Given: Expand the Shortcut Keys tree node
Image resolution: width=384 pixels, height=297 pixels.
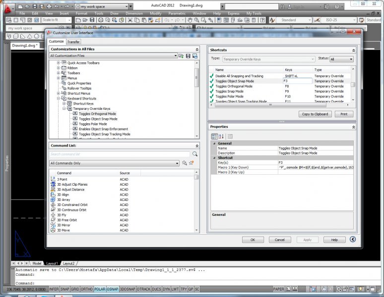Looking at the screenshot, I should coord(64,103).
